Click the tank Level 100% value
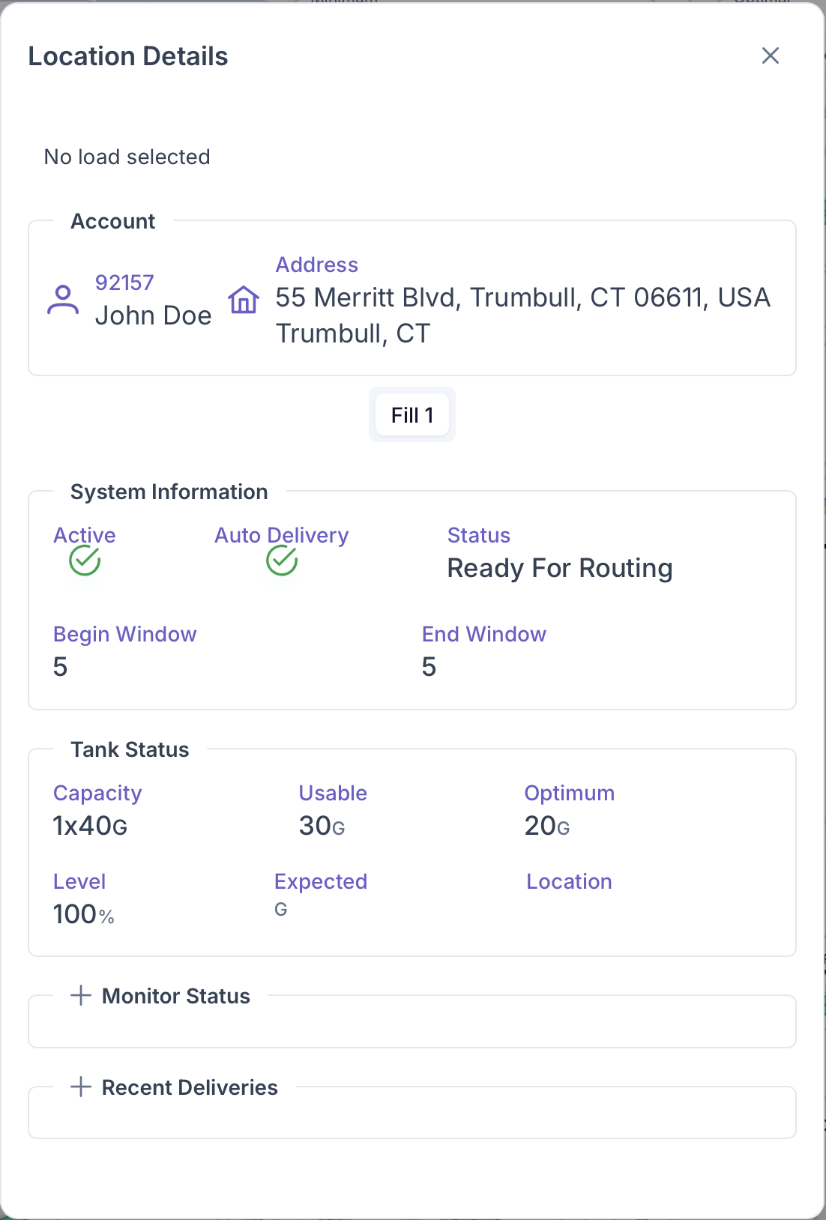The image size is (826, 1220). tap(83, 914)
